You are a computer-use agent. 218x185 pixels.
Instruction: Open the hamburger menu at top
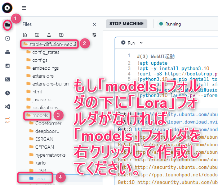pyautogui.click(x=24, y=8)
